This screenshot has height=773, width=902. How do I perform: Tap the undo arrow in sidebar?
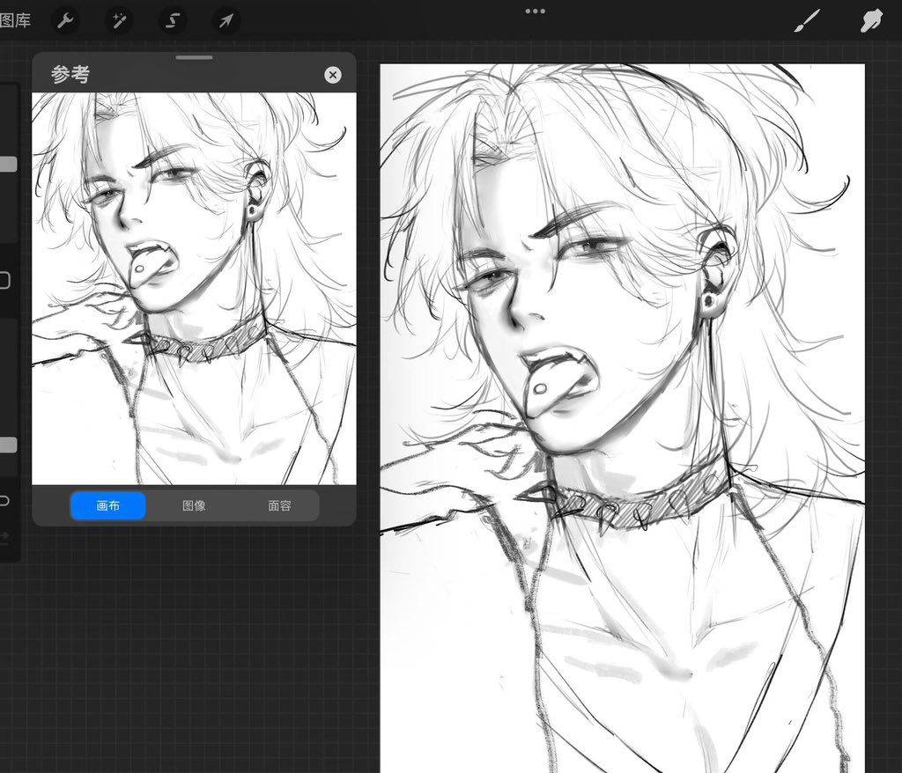click(4, 500)
